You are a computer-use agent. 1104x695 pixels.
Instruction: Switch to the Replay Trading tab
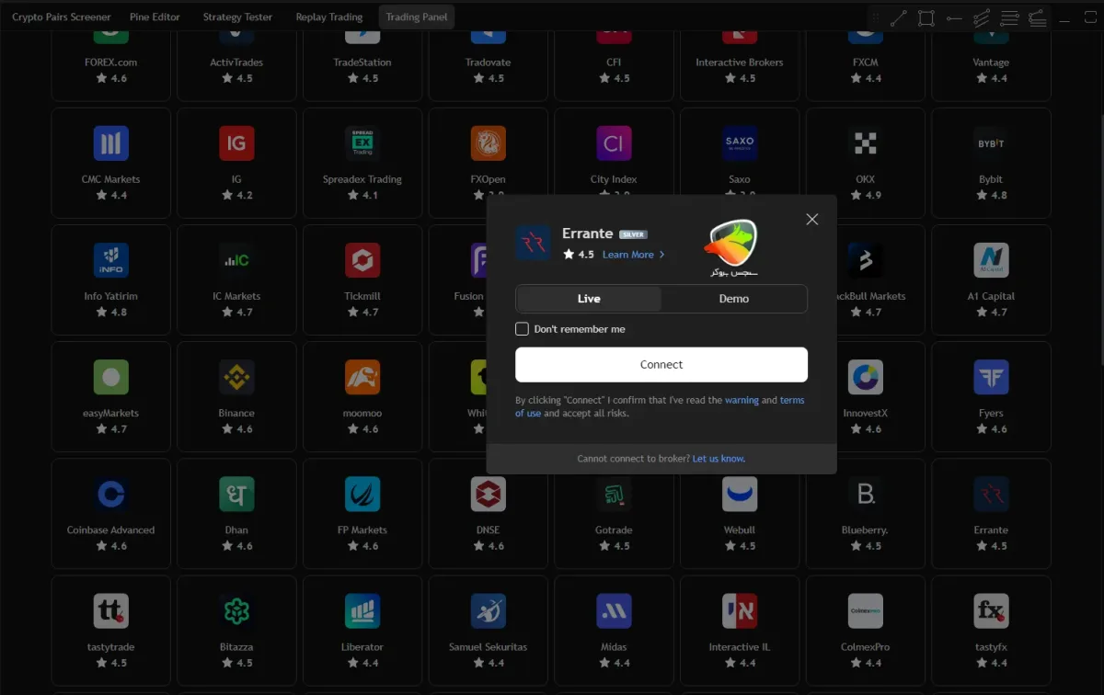pyautogui.click(x=329, y=17)
